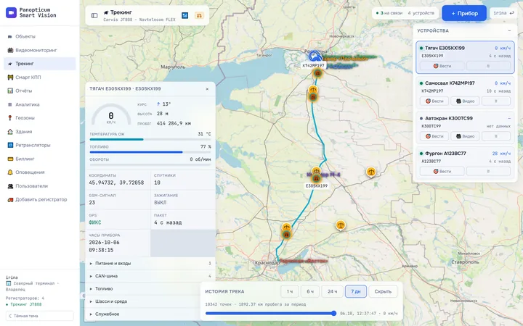
Task: Click the orange scales icon in header
Action: (x=199, y=15)
